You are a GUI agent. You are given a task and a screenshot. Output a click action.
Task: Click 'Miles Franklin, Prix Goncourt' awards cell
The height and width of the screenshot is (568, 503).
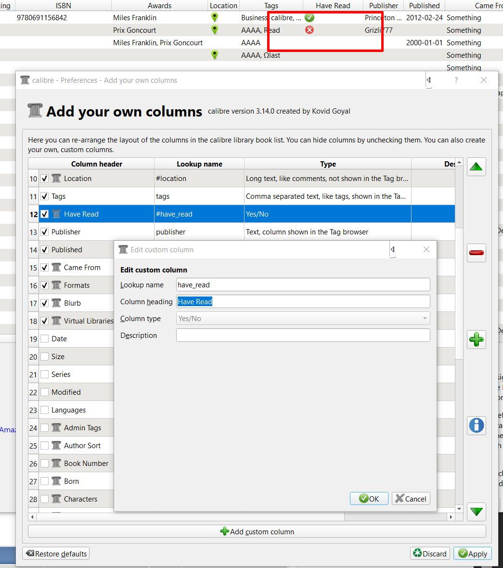pos(158,42)
